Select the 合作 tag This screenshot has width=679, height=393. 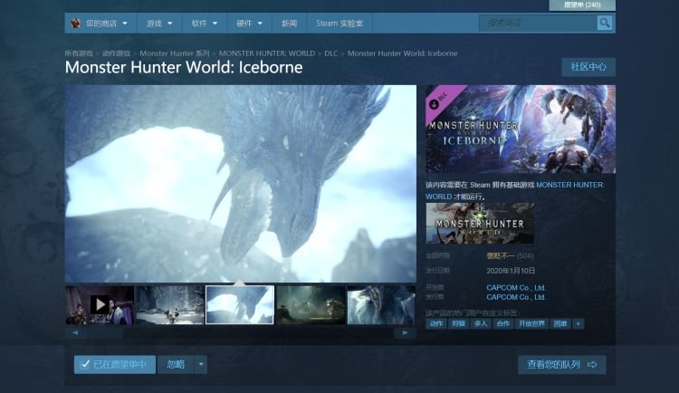pyautogui.click(x=503, y=323)
